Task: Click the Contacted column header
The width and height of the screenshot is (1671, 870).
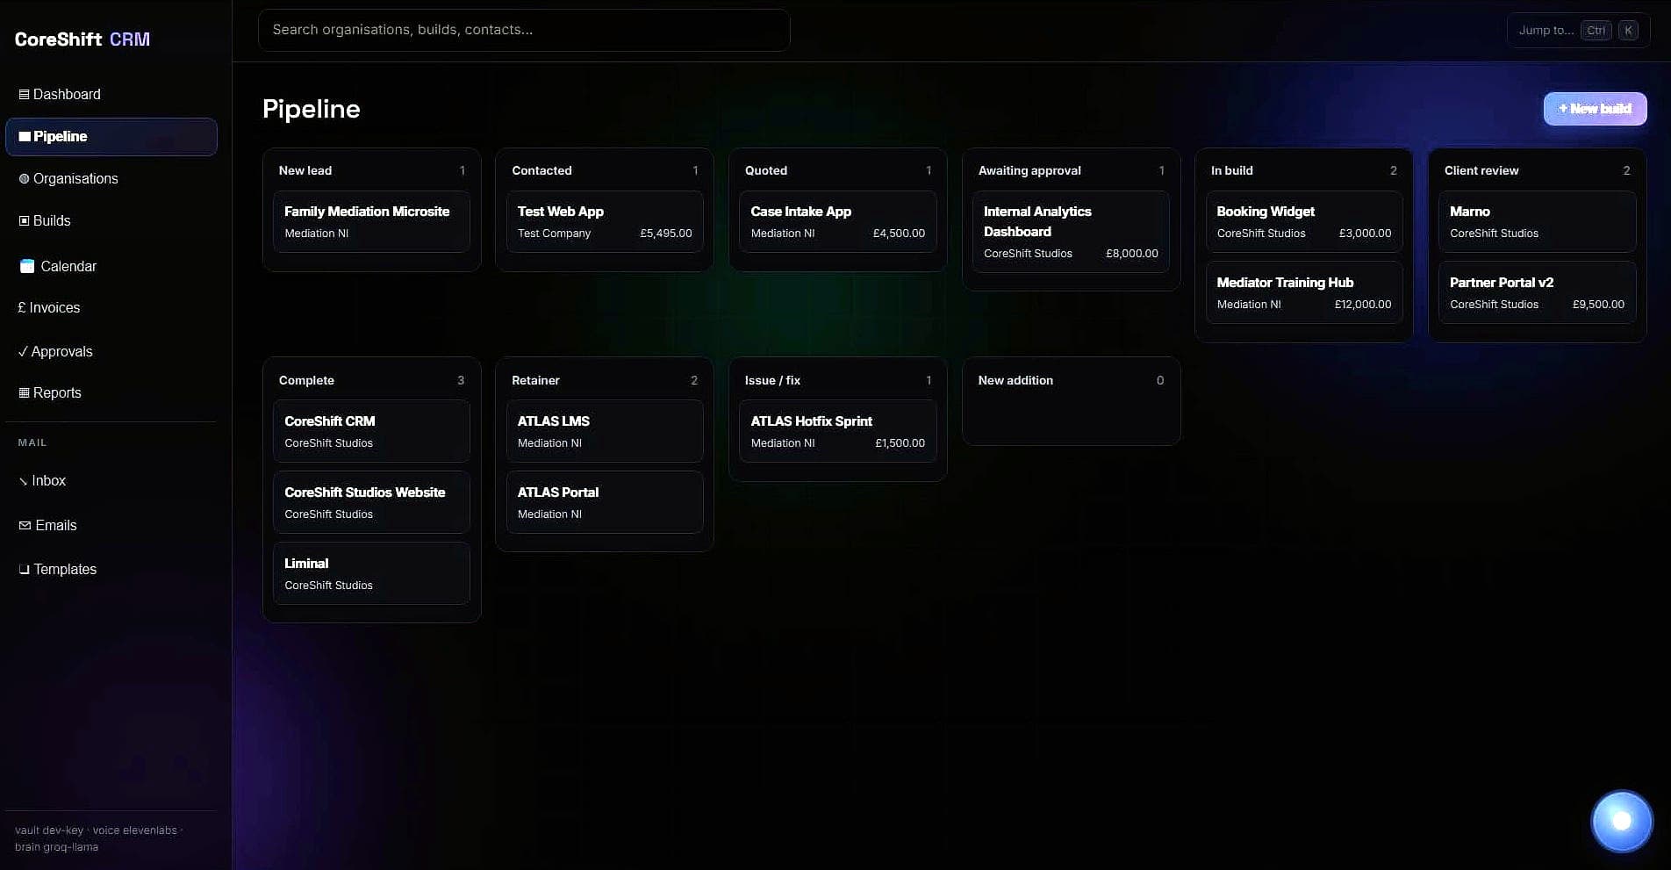Action: [541, 171]
